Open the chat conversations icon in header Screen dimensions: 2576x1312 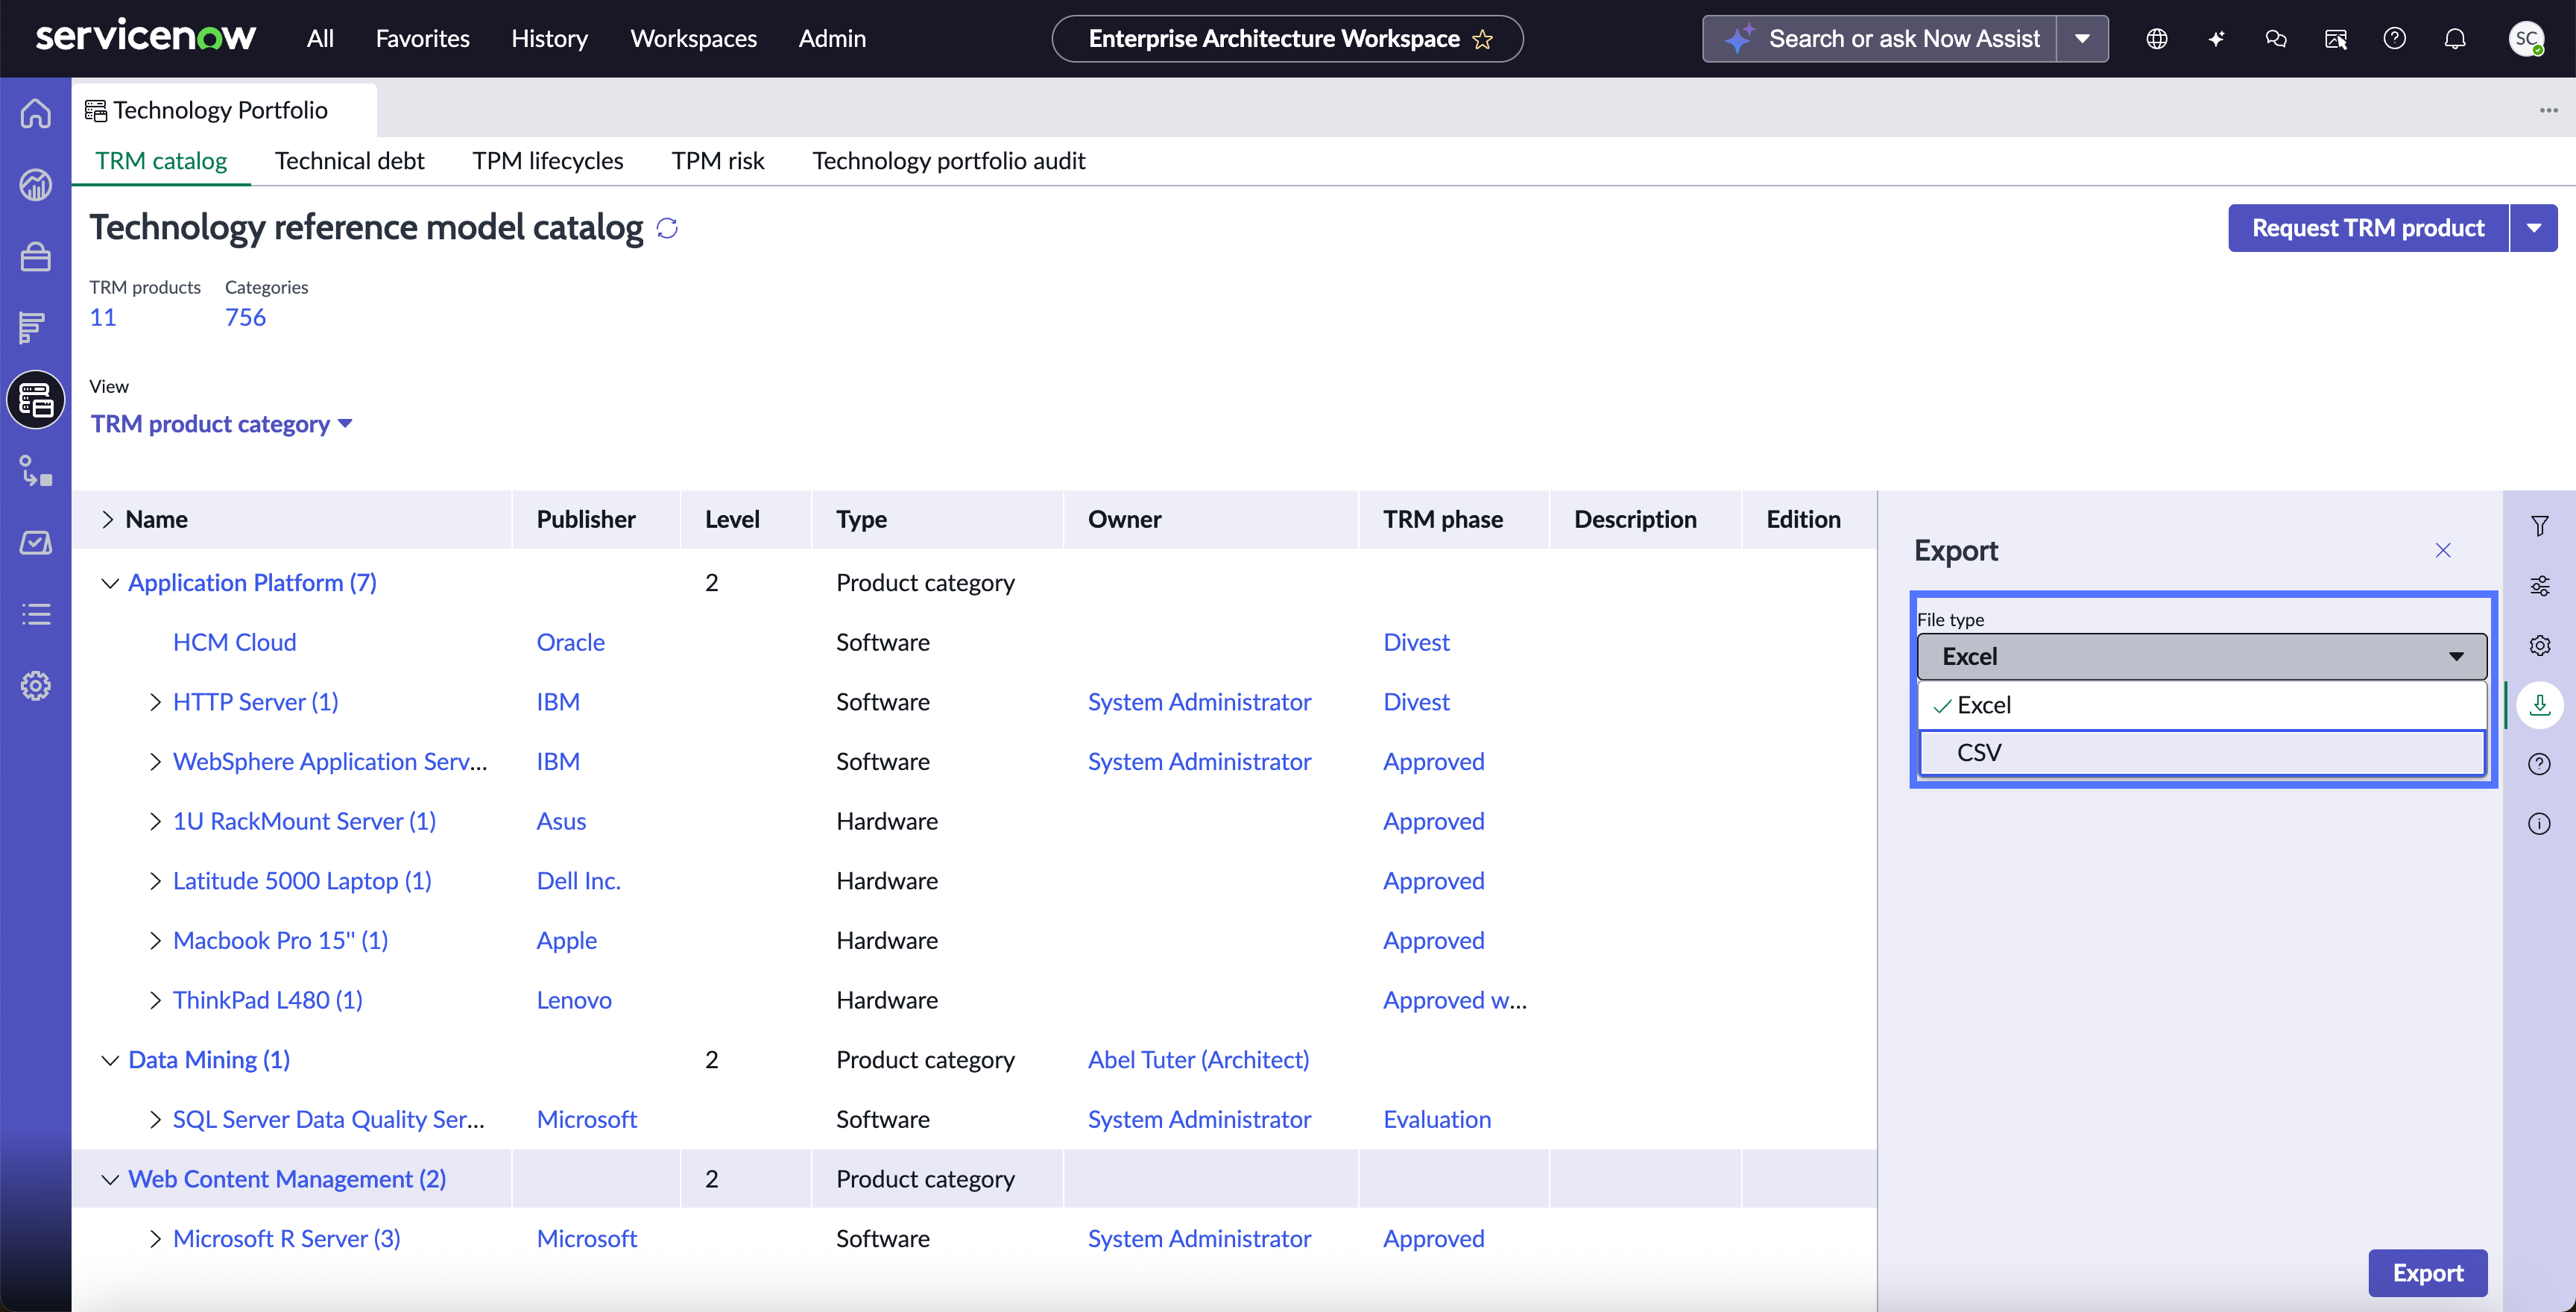pos(2276,39)
